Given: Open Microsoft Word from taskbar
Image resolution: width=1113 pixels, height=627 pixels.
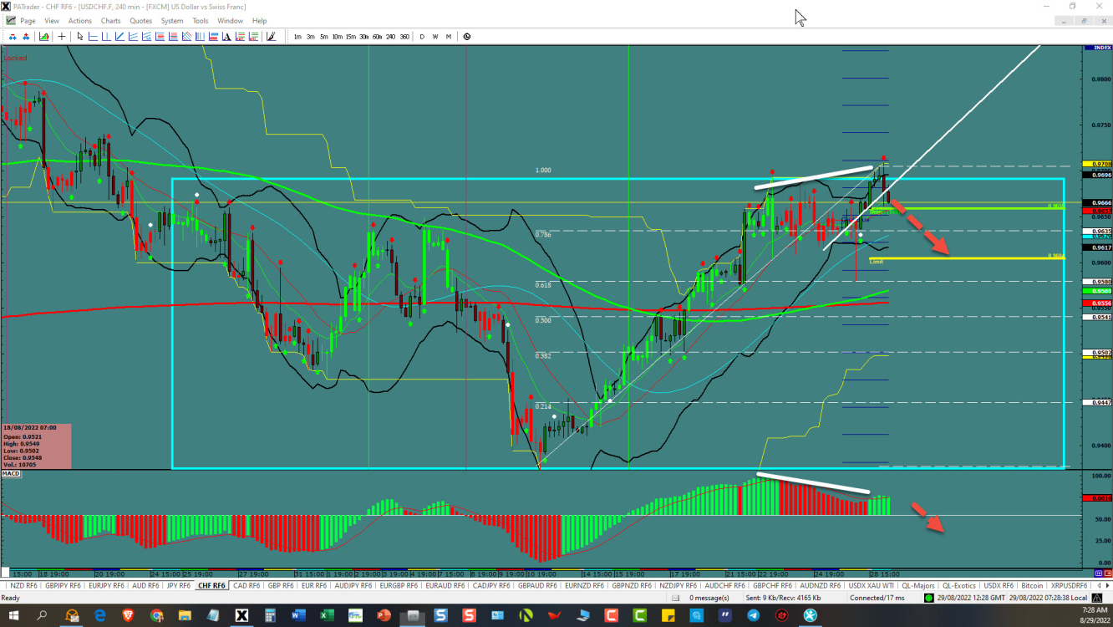Looking at the screenshot, I should [298, 616].
